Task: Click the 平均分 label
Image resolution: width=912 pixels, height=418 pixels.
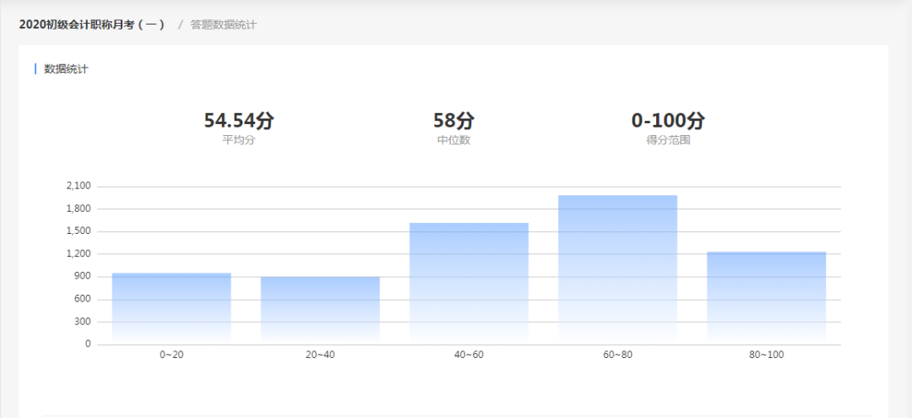Action: 238,140
